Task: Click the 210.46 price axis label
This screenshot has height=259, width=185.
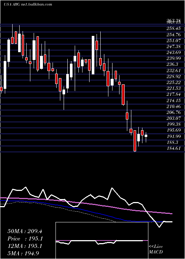Action: pos(174,107)
